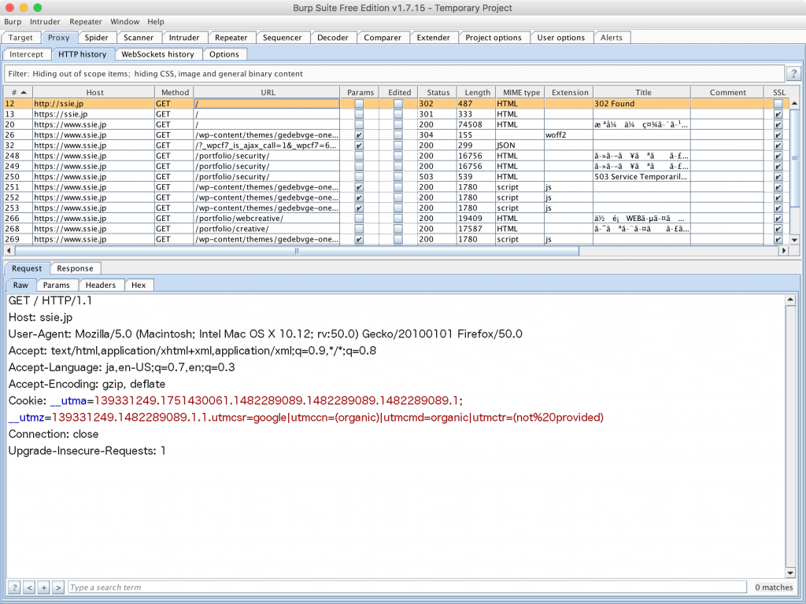
Task: Open the filter bar help icon
Action: click(x=793, y=73)
